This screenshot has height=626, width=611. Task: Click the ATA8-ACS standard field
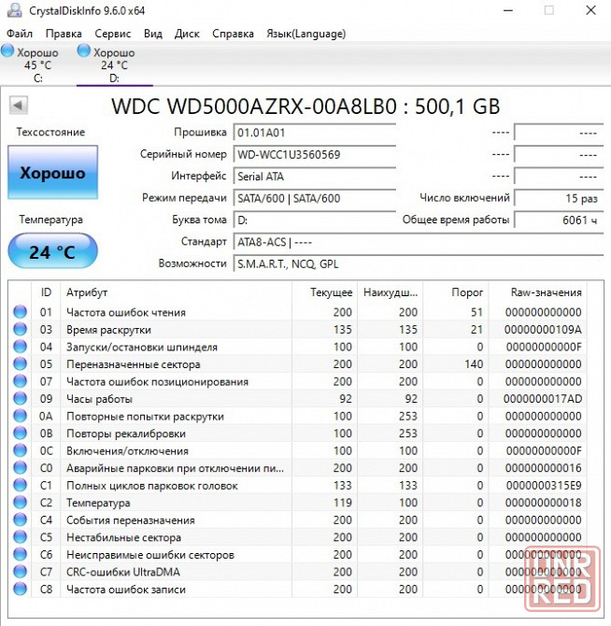tap(419, 242)
